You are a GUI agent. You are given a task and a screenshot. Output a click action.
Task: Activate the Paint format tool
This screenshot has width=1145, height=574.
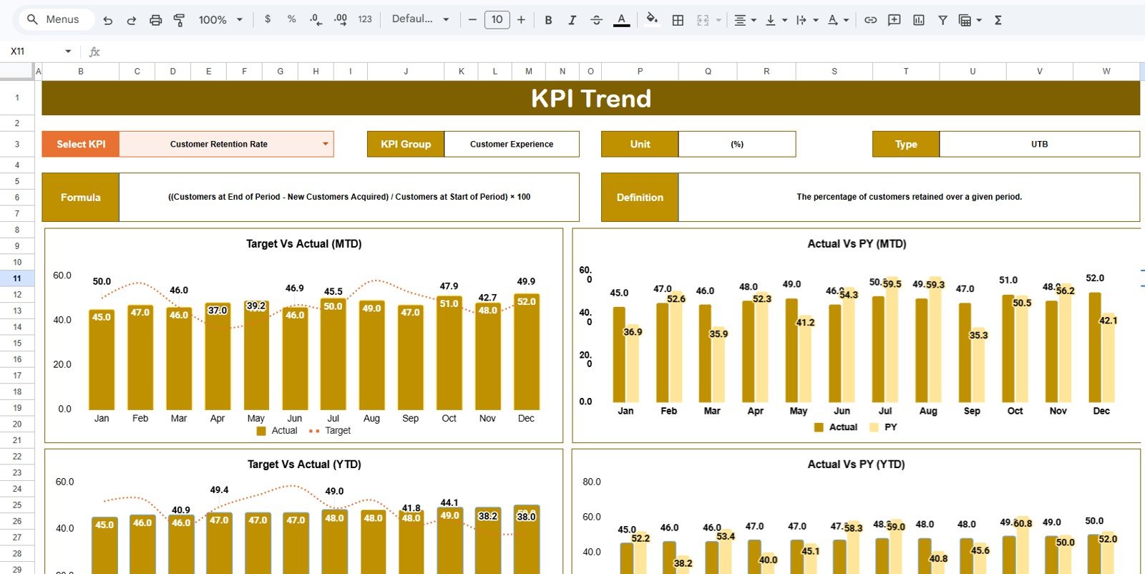(x=179, y=20)
